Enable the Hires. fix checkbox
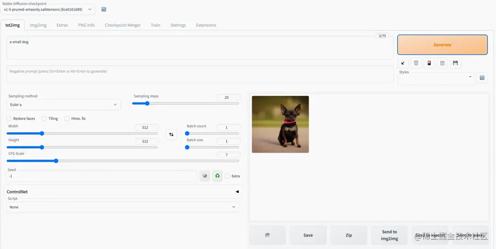Image resolution: width=496 pixels, height=249 pixels. pos(67,119)
